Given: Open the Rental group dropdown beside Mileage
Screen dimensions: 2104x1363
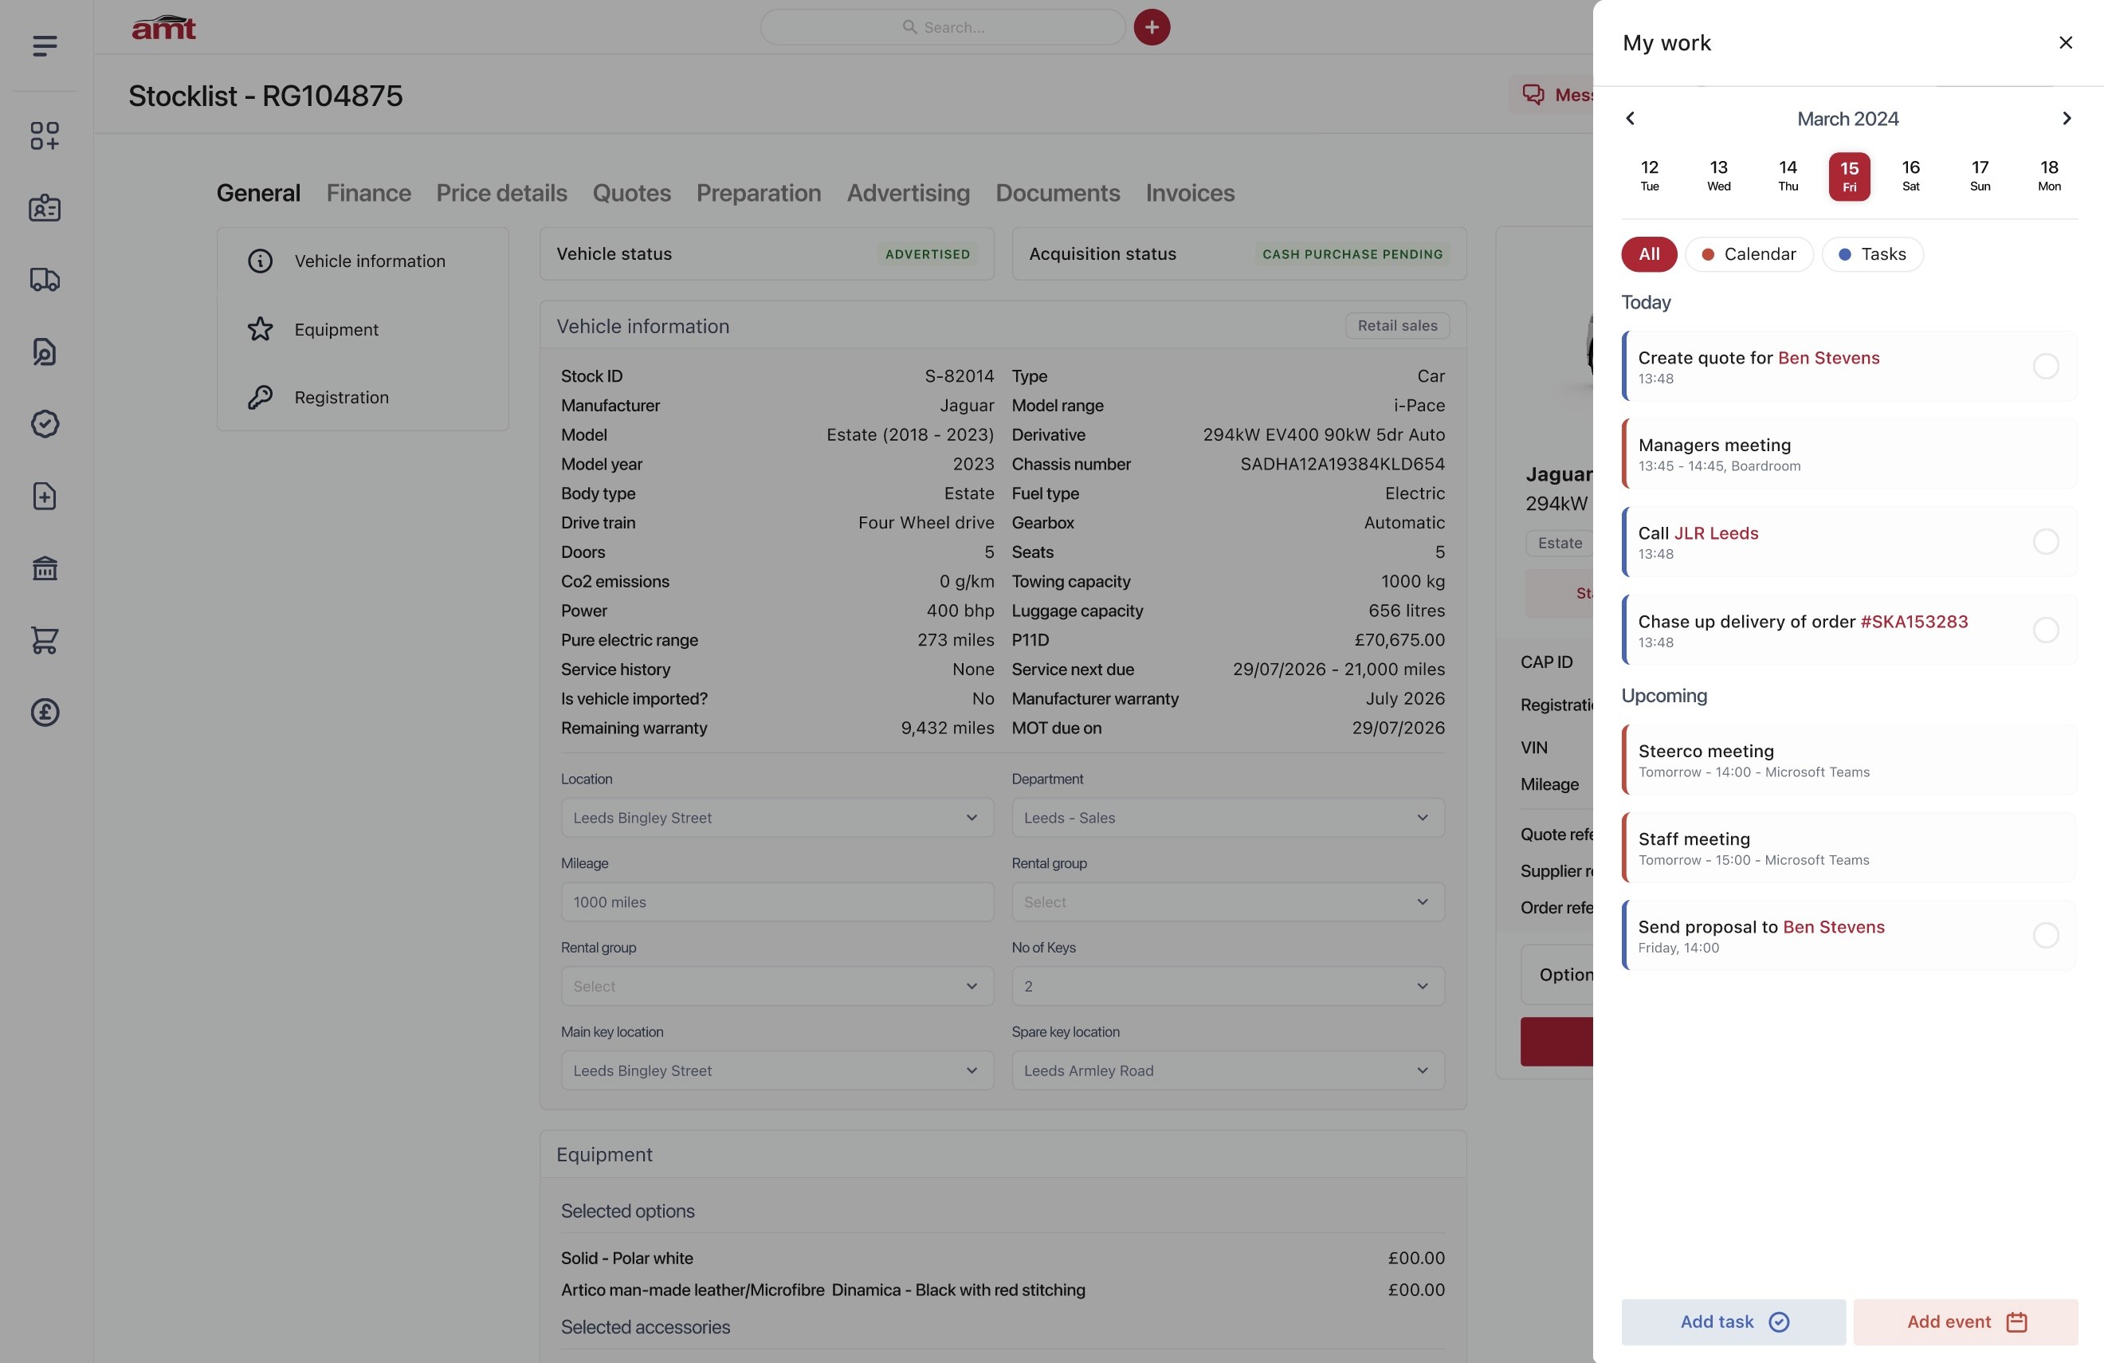Looking at the screenshot, I should [x=1228, y=901].
